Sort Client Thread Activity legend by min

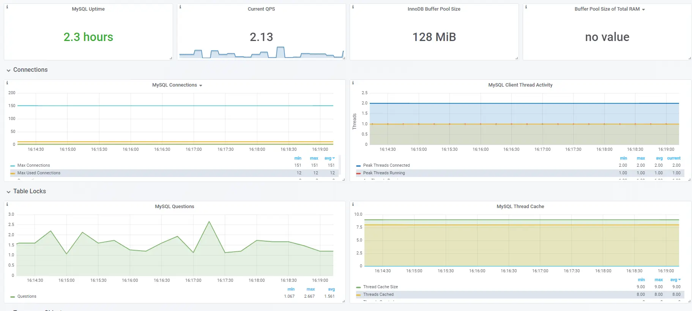point(623,158)
